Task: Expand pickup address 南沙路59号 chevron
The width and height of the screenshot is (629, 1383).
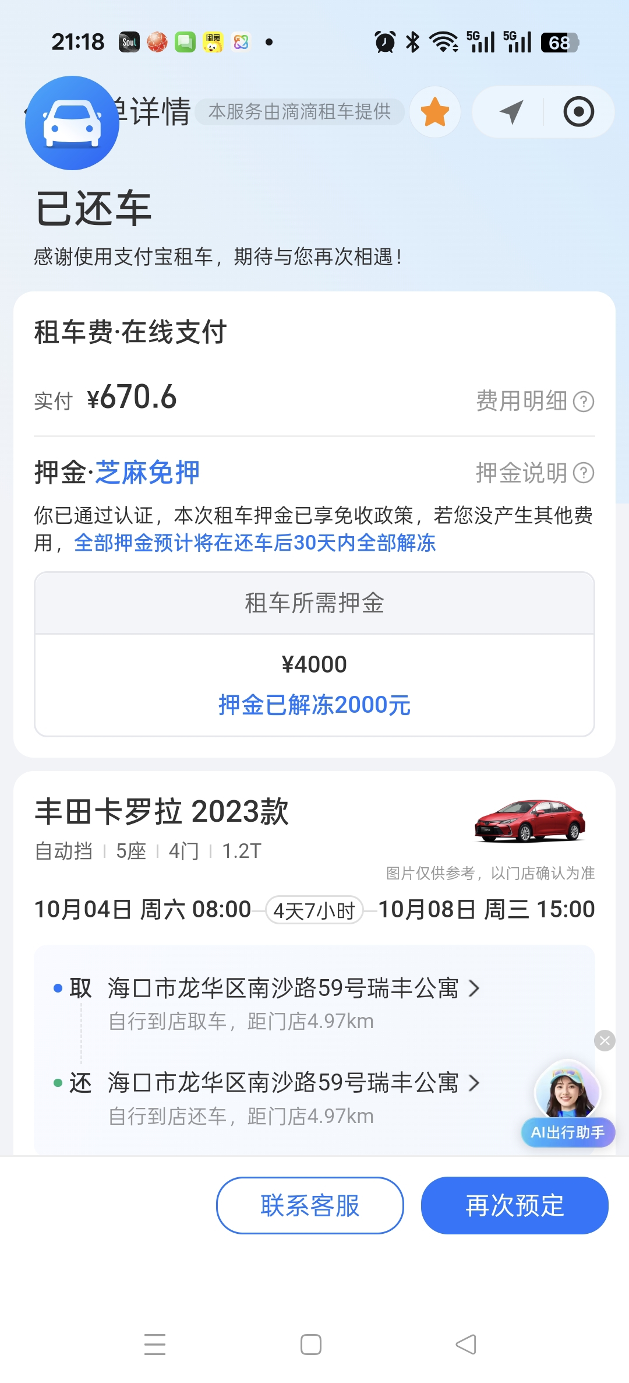Action: click(x=474, y=988)
